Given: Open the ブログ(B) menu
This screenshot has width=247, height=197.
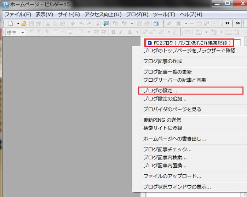Looking at the screenshot, I should tap(137, 15).
